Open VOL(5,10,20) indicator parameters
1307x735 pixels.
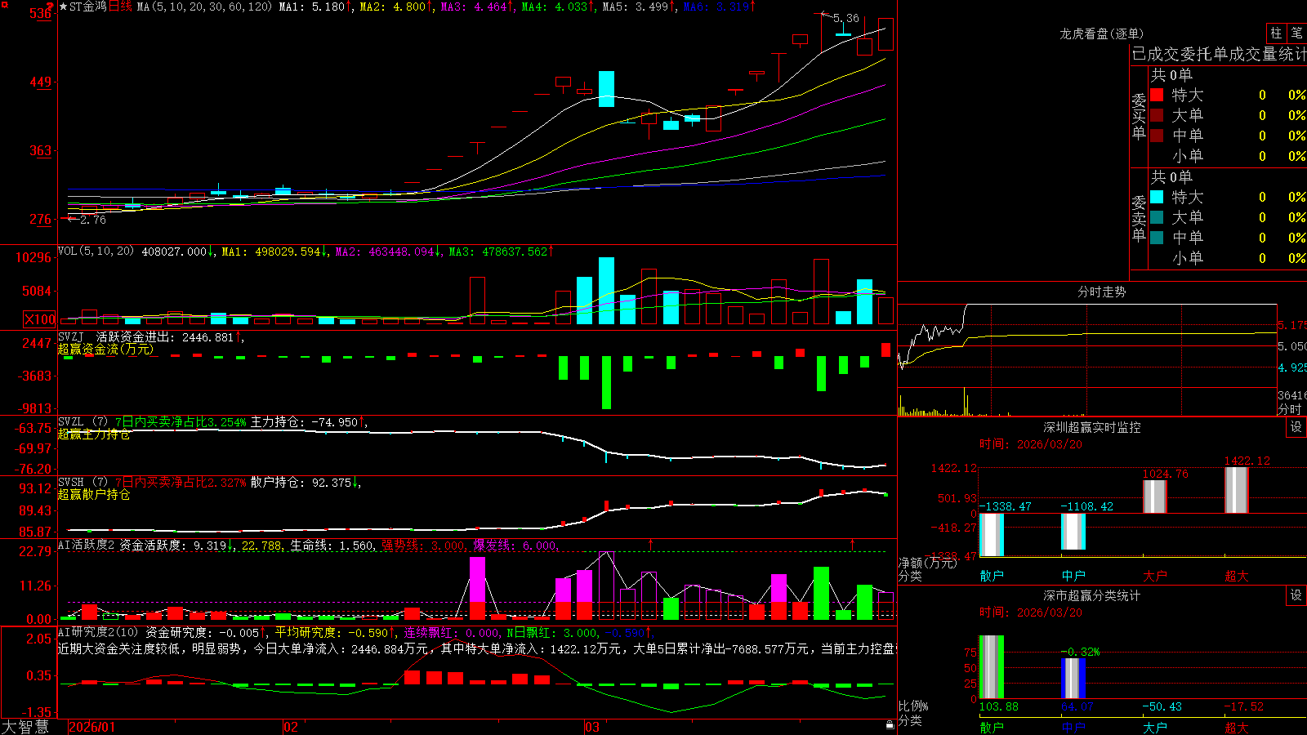(x=96, y=252)
